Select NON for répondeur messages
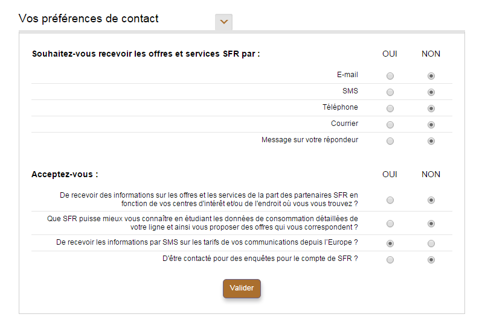This screenshot has height=317, width=485. pos(431,141)
